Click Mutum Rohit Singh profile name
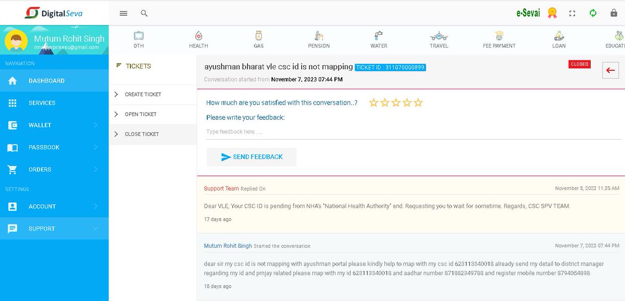This screenshot has width=625, height=301. [x=69, y=39]
